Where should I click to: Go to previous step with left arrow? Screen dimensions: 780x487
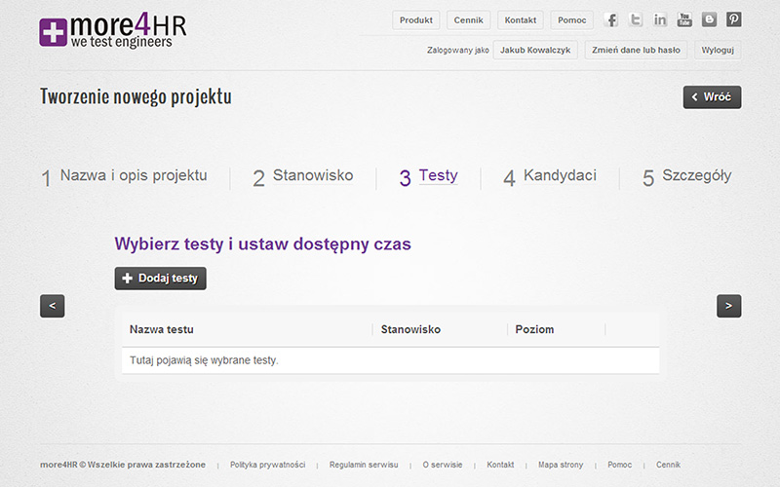click(53, 306)
